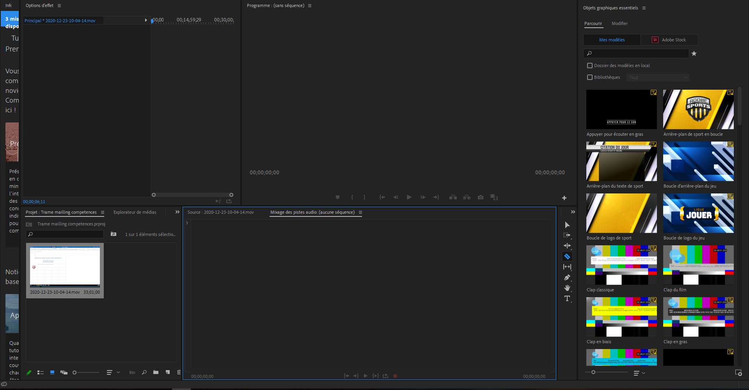Check the 'Bibliothèques' checkbox
The image size is (749, 390).
pos(590,77)
